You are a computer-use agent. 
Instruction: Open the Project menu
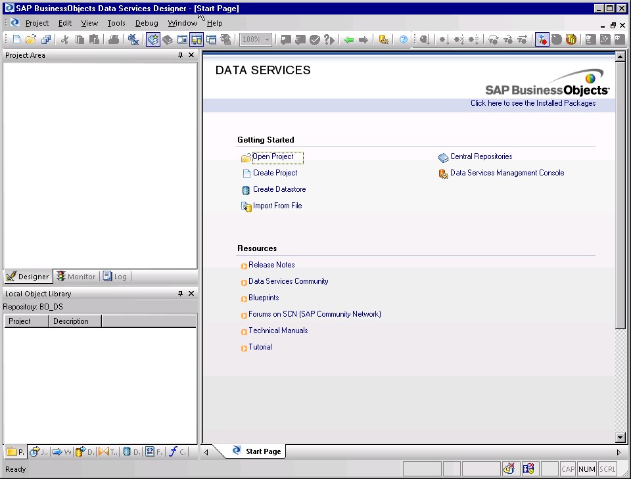pyautogui.click(x=37, y=22)
